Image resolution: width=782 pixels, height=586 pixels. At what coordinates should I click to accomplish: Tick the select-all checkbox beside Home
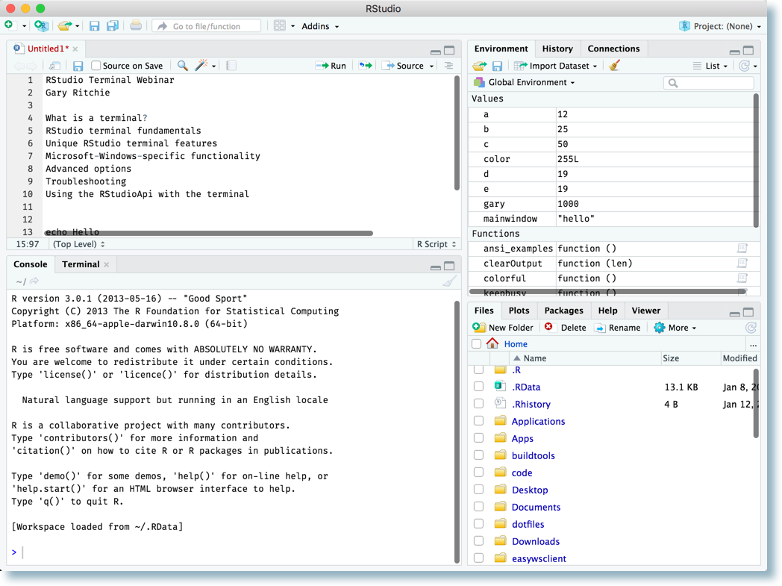click(476, 343)
